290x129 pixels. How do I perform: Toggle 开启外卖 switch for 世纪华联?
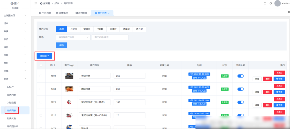tap(241, 76)
